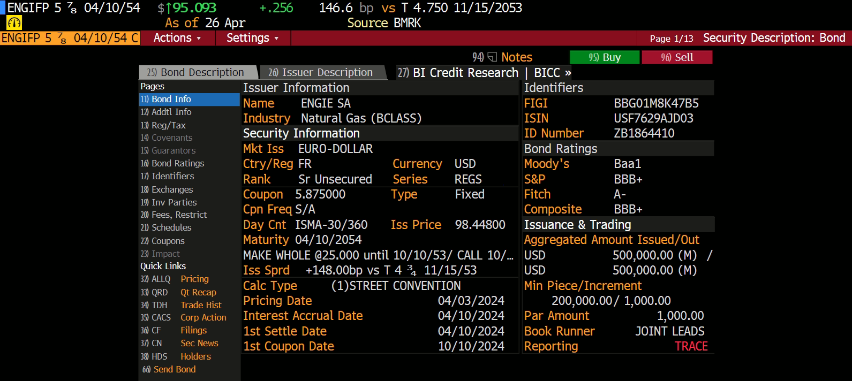852x381 pixels.
Task: Click the Reporting value TRACE
Action: tap(691, 346)
